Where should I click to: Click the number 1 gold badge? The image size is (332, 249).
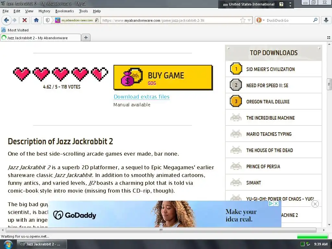coord(236,69)
